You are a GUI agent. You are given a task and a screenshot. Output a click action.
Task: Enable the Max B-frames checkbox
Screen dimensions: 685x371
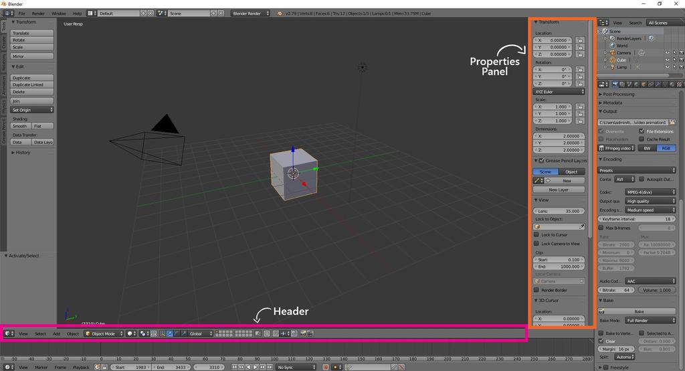pos(601,228)
